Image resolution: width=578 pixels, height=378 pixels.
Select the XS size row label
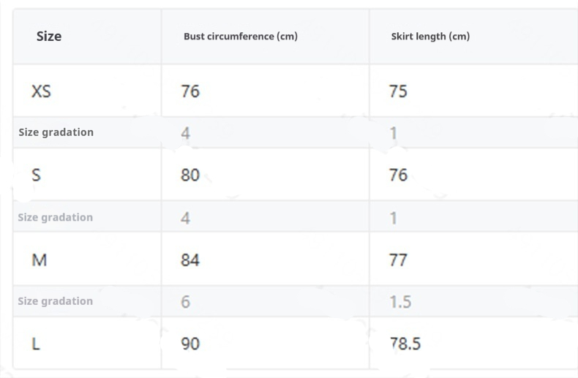pyautogui.click(x=41, y=91)
